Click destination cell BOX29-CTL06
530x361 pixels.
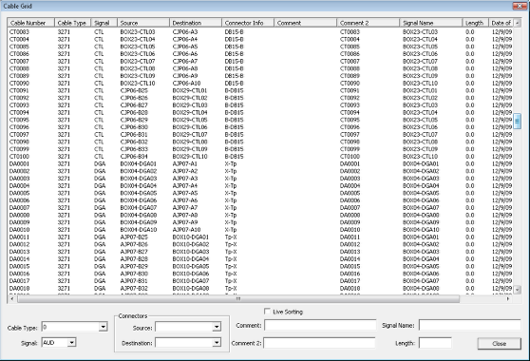point(190,127)
